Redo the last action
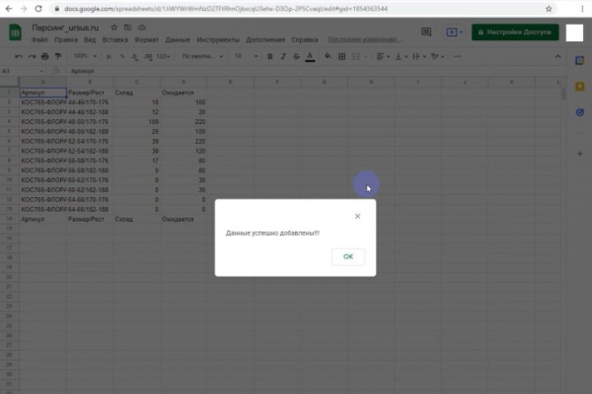This screenshot has height=394, width=592. pyautogui.click(x=32, y=57)
